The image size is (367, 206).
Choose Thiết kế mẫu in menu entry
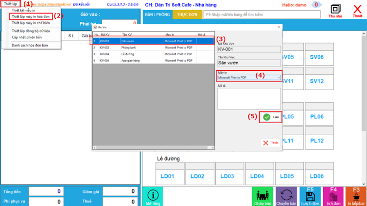(23, 10)
